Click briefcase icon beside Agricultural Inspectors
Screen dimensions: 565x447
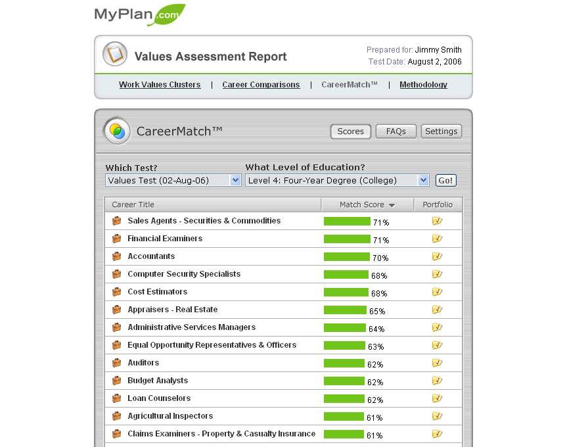coord(116,416)
